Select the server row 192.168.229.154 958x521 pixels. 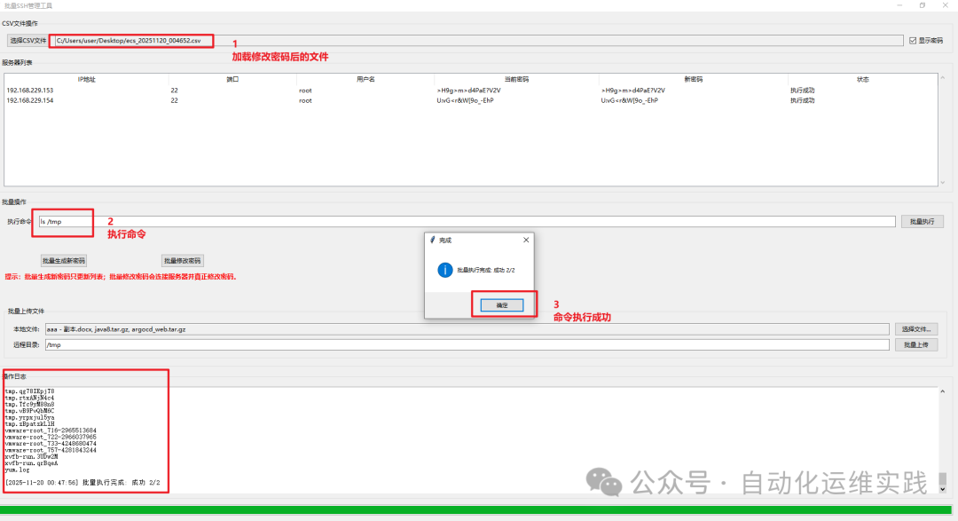[470, 100]
